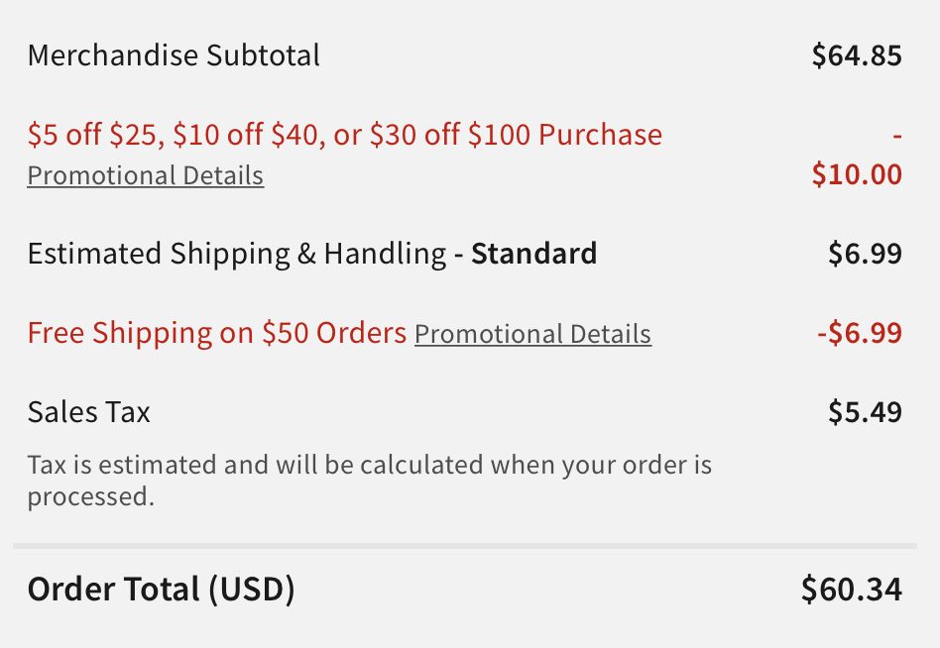Select the black $6.99 shipping charge

click(x=865, y=254)
